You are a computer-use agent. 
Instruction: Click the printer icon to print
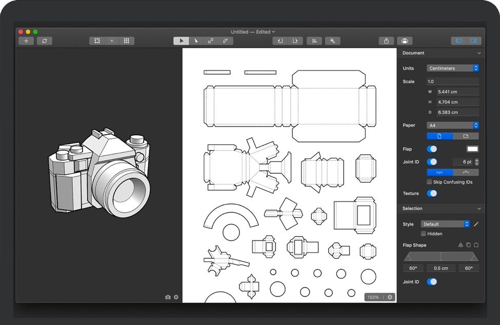(x=405, y=41)
